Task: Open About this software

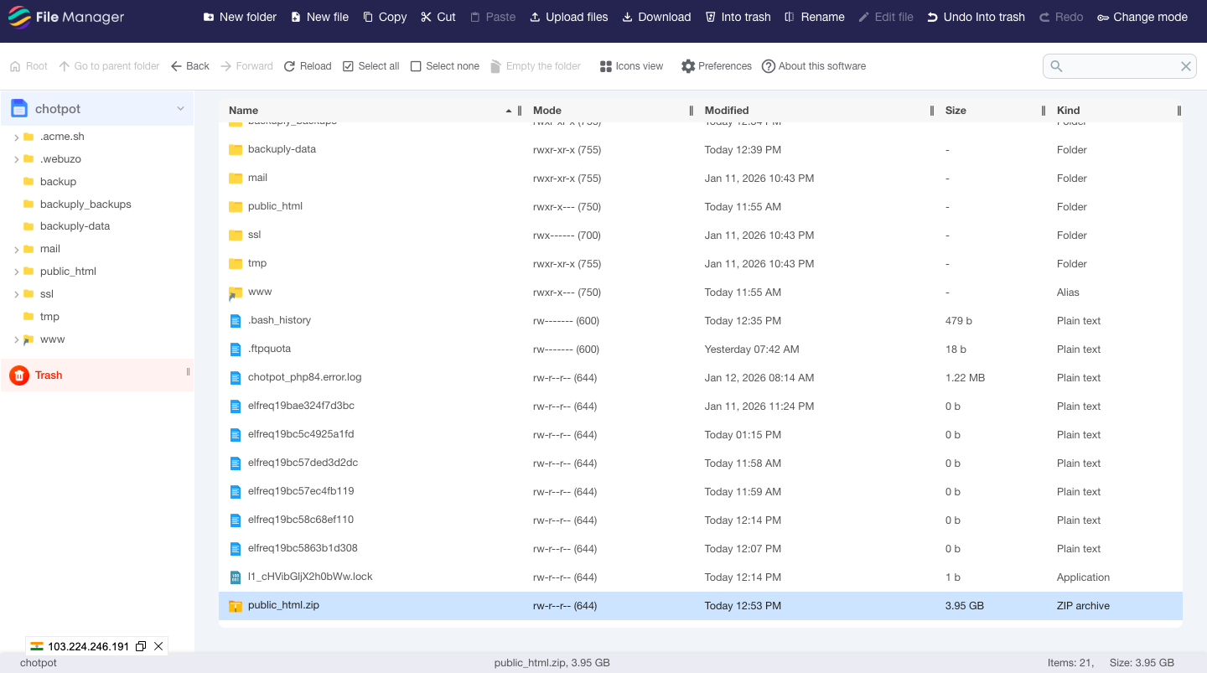Action: (x=813, y=66)
